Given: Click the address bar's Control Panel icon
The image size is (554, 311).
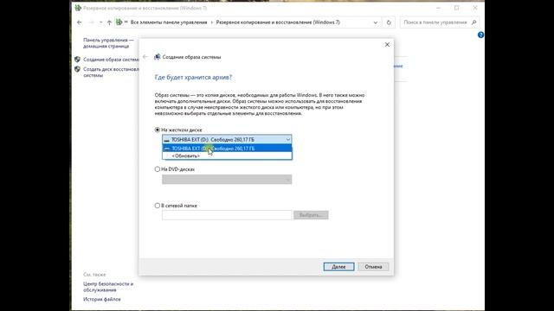Looking at the screenshot, I should click(119, 22).
